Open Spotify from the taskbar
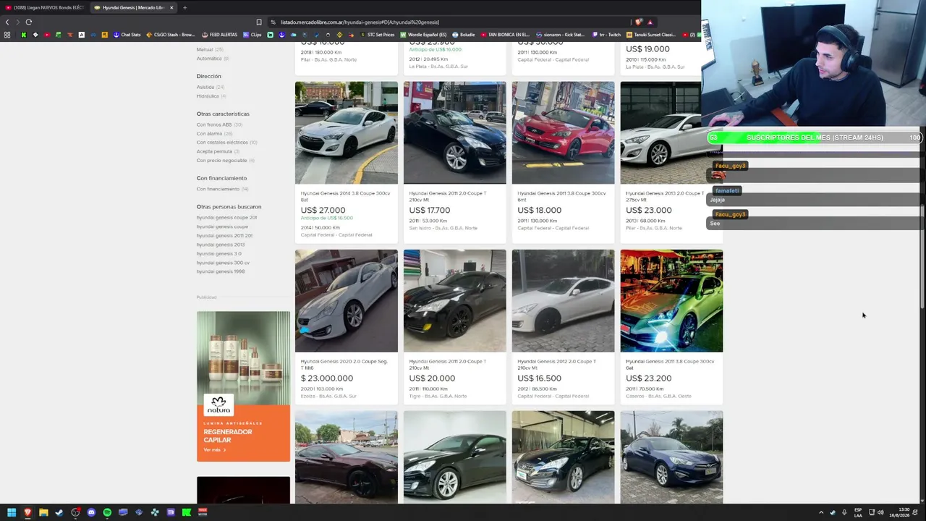This screenshot has height=521, width=926. click(107, 512)
